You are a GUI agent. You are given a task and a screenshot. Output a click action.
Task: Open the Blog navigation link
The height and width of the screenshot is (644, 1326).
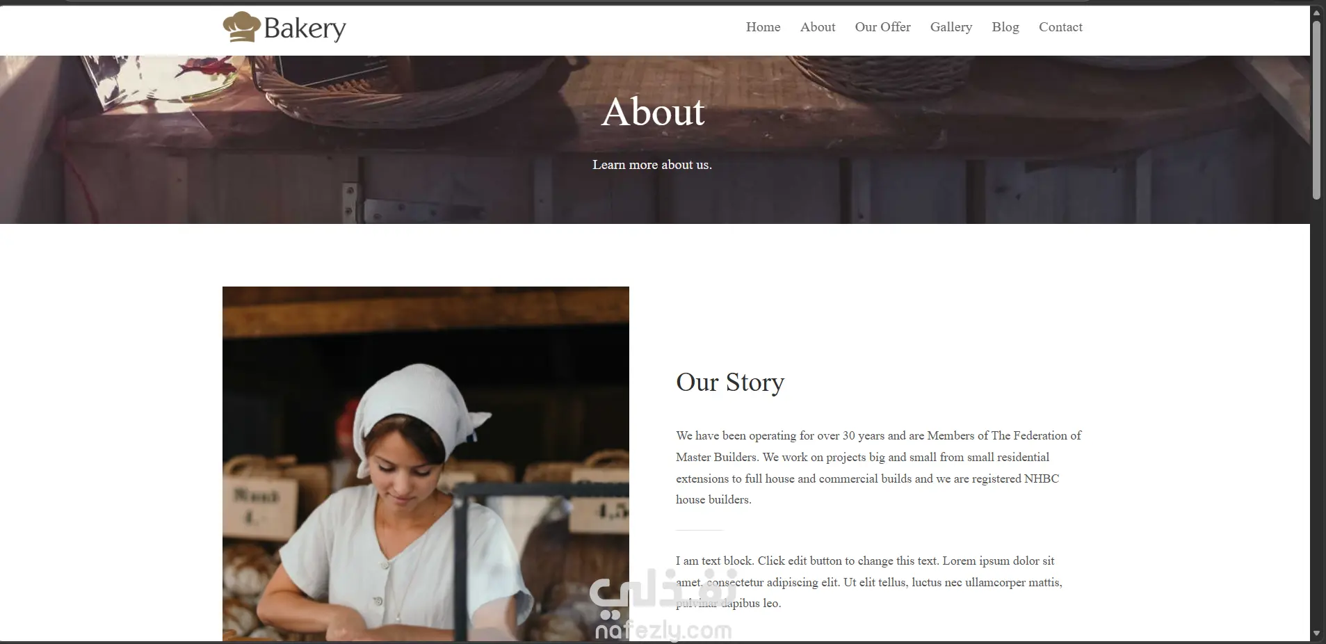(1005, 27)
